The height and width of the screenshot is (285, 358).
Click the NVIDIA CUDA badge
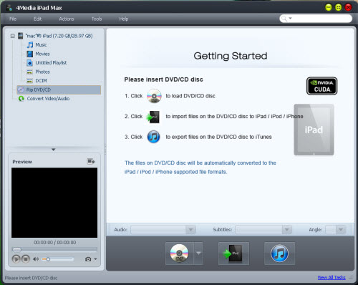(x=322, y=86)
